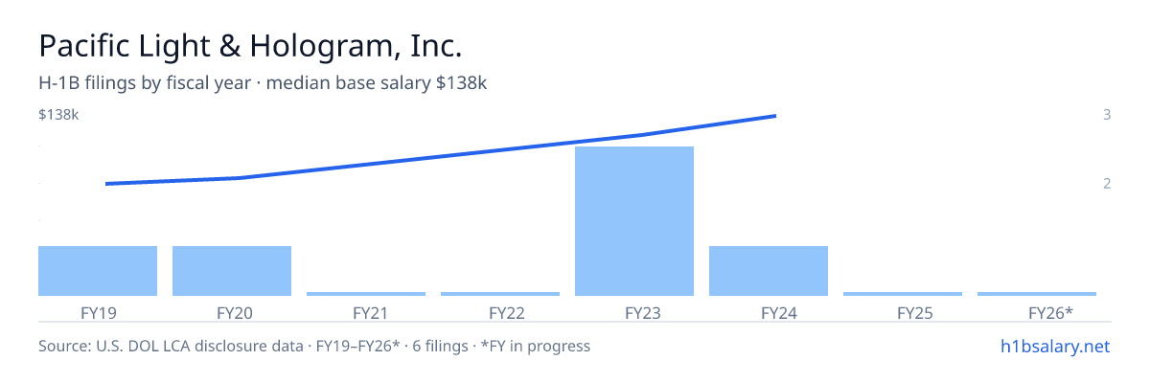Click the small FY26* bar
Viewport: 1150px width, 383px height.
point(1037,294)
